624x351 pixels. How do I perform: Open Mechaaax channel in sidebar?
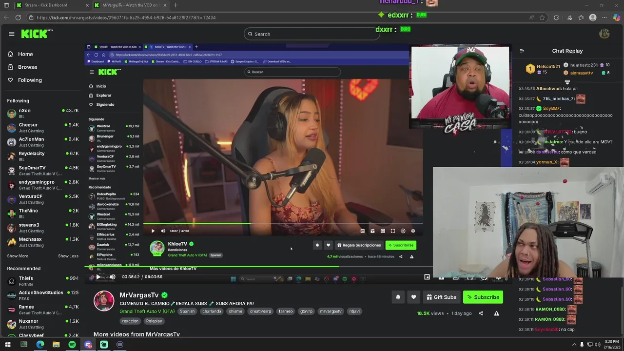[43, 242]
